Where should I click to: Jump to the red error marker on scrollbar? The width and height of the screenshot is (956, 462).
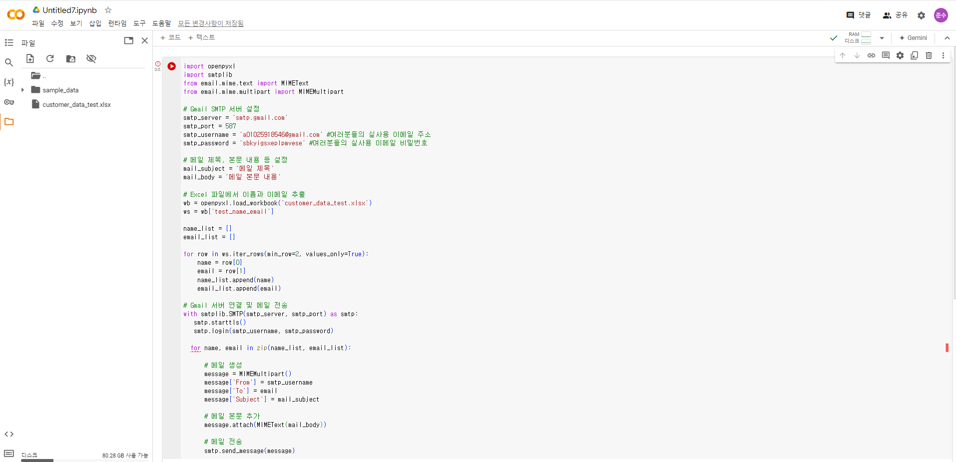tap(947, 348)
